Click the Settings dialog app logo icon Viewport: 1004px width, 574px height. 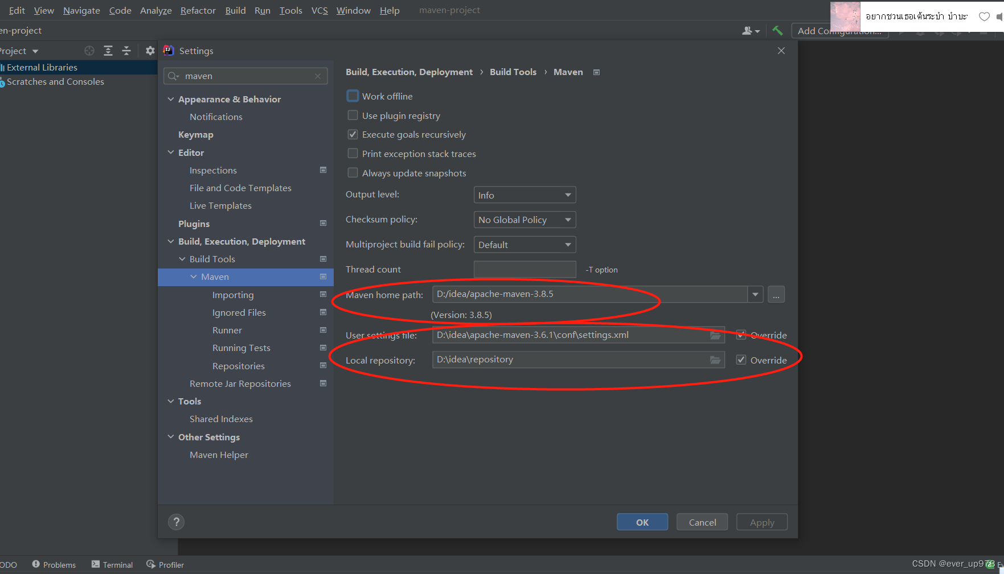[x=169, y=50]
